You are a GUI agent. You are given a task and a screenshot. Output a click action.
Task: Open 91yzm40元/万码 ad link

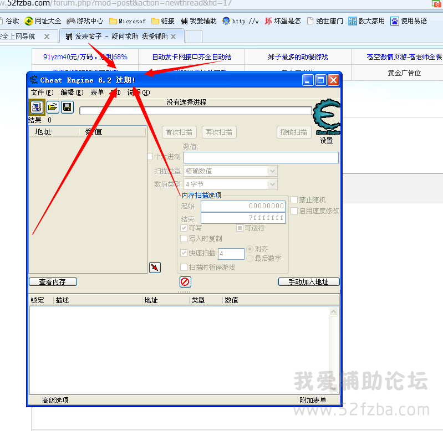85,57
